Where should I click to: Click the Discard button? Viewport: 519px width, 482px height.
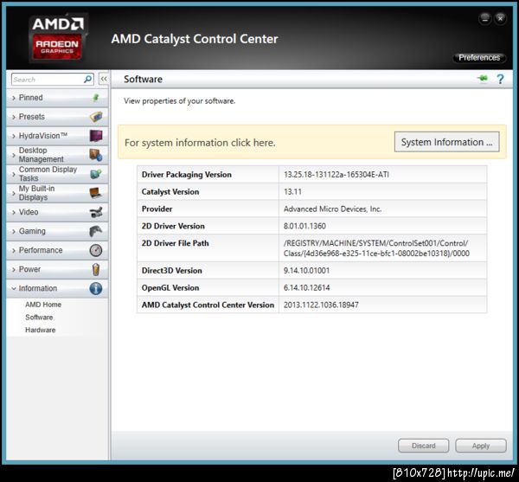pos(423,446)
